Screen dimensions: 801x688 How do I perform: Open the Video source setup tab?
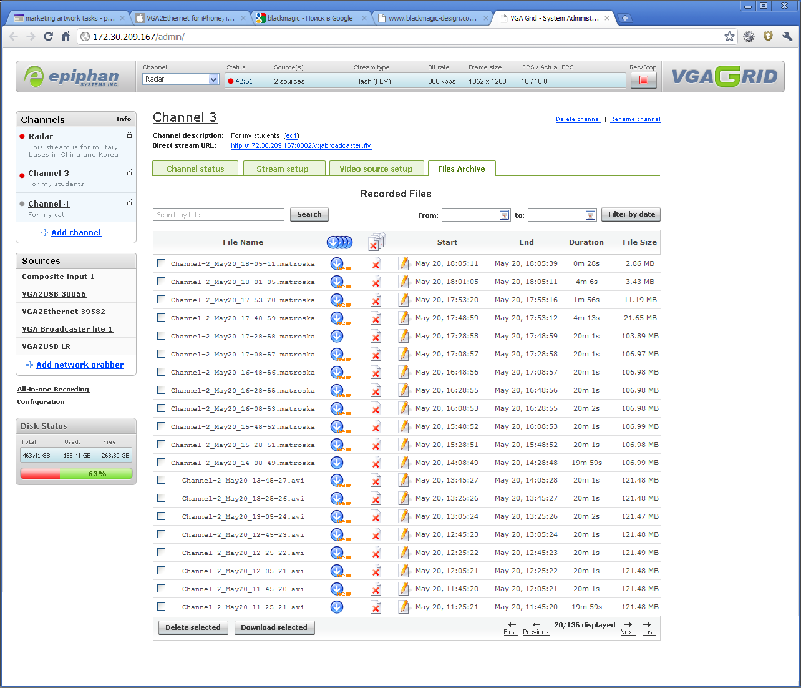point(376,169)
